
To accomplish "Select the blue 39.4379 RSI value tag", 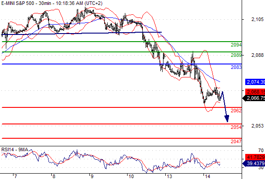I will point(254,163).
